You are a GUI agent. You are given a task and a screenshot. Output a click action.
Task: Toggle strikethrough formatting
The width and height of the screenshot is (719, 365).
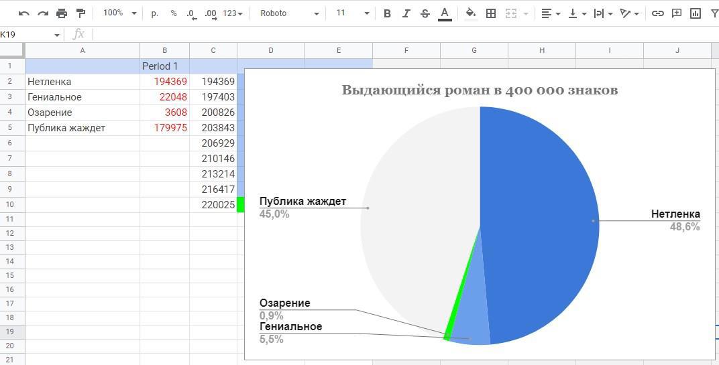click(x=425, y=13)
